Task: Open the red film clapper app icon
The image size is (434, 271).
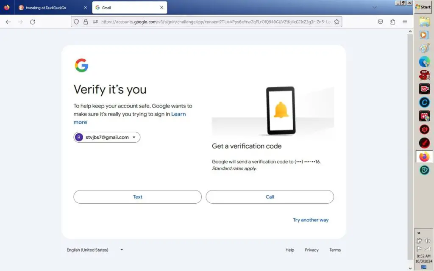Action: click(424, 116)
